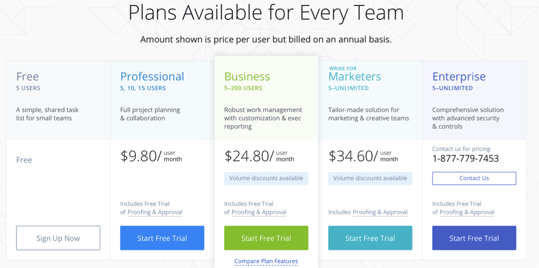Select the Marketers plan heading

click(x=355, y=76)
